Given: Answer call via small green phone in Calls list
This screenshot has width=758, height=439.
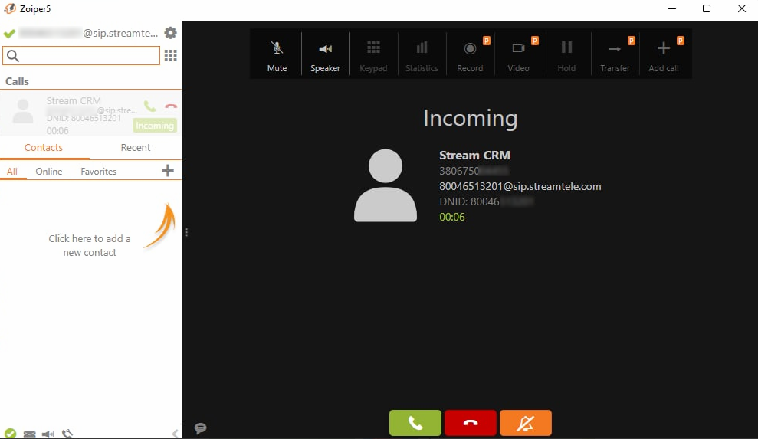Looking at the screenshot, I should [x=150, y=106].
